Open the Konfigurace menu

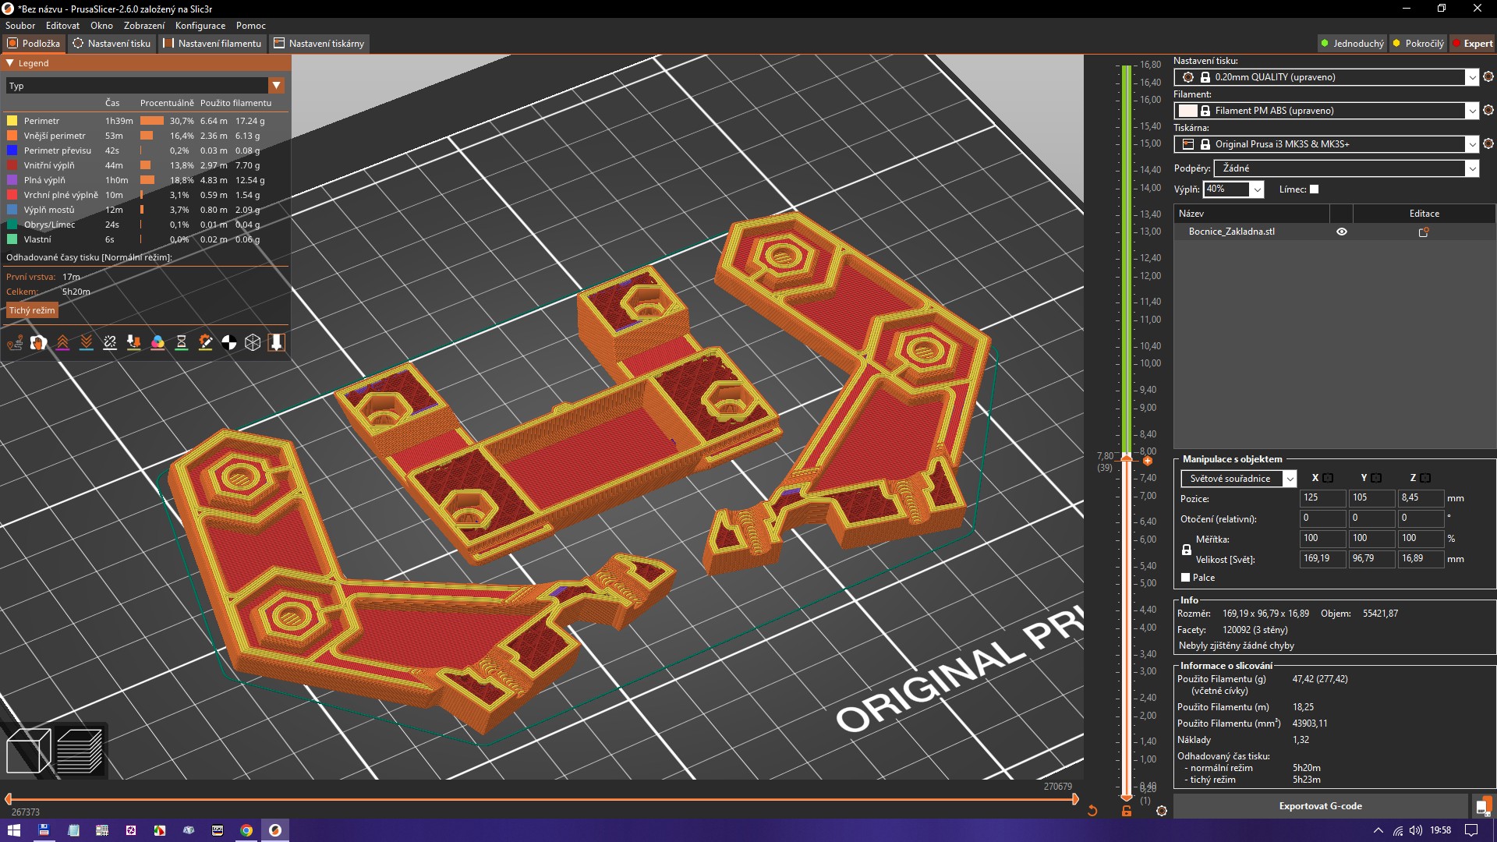click(200, 26)
